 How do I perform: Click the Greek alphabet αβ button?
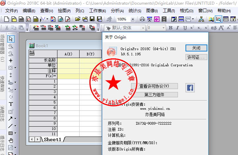[x=214, y=28]
